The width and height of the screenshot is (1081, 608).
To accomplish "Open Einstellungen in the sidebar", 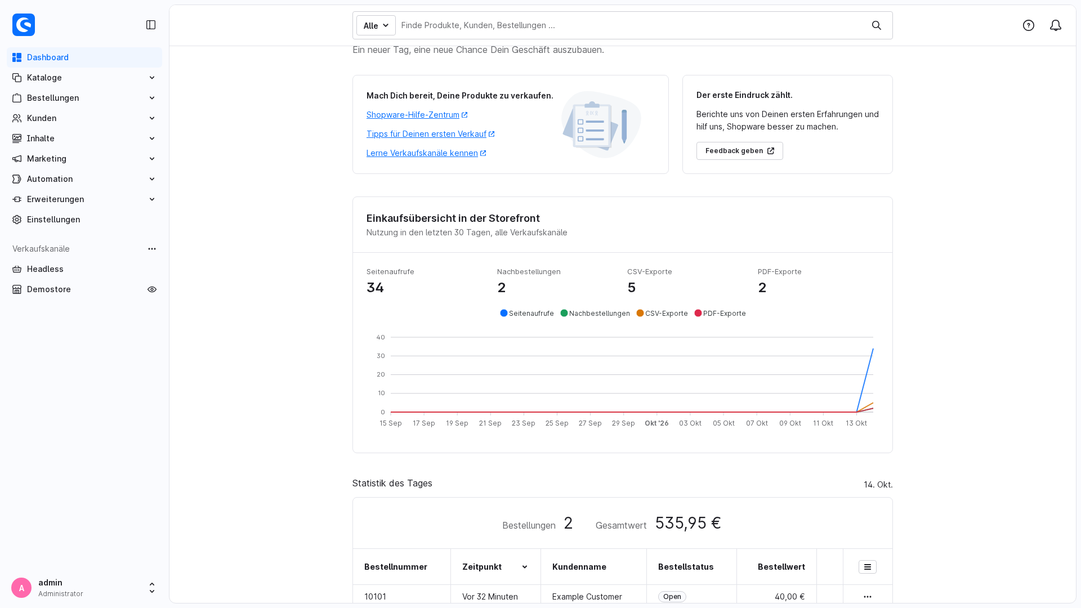I will click(84, 220).
